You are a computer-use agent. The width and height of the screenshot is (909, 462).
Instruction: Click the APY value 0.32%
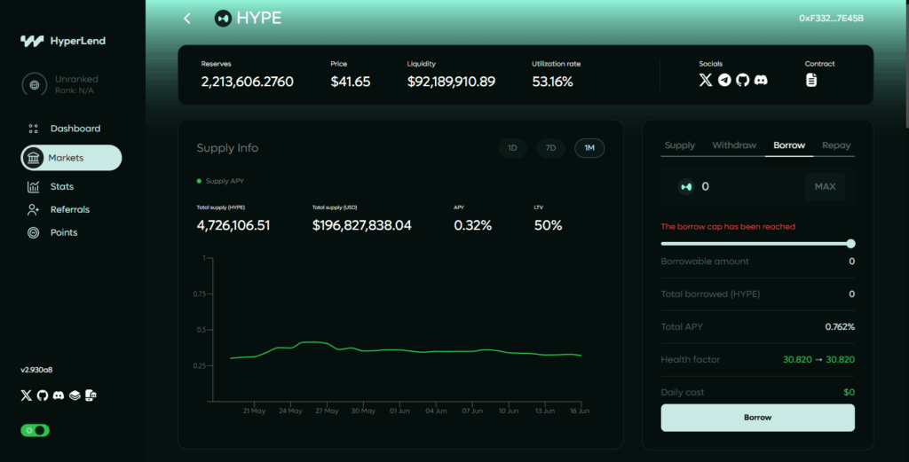click(472, 225)
